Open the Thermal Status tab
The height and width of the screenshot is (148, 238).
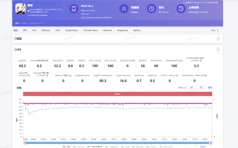[x=91, y=30]
